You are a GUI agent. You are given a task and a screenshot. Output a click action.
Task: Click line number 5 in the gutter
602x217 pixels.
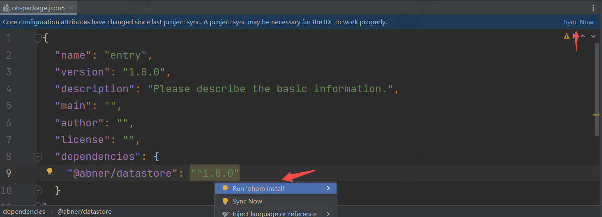tap(9, 105)
